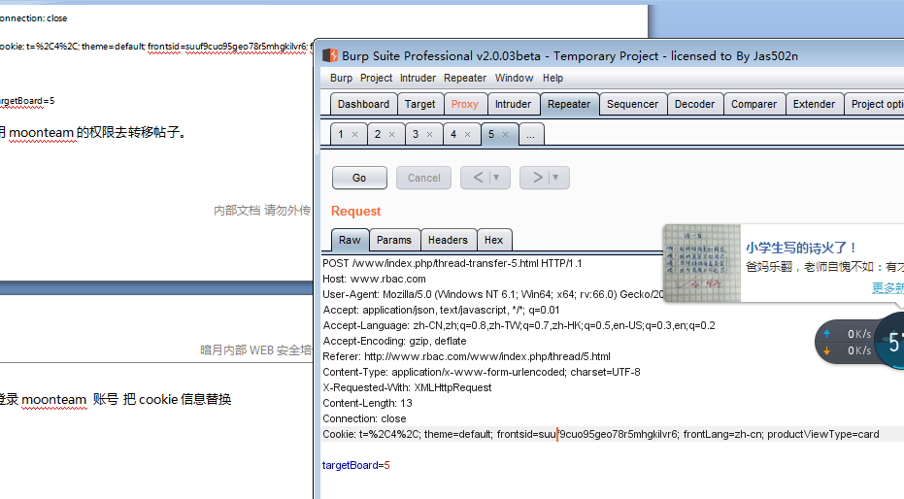
Task: Open a new Repeater tab with '...'
Action: [531, 134]
